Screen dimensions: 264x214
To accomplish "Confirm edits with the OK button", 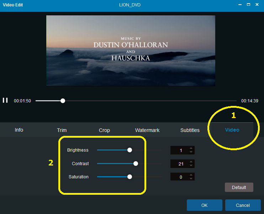I will click(x=204, y=205).
